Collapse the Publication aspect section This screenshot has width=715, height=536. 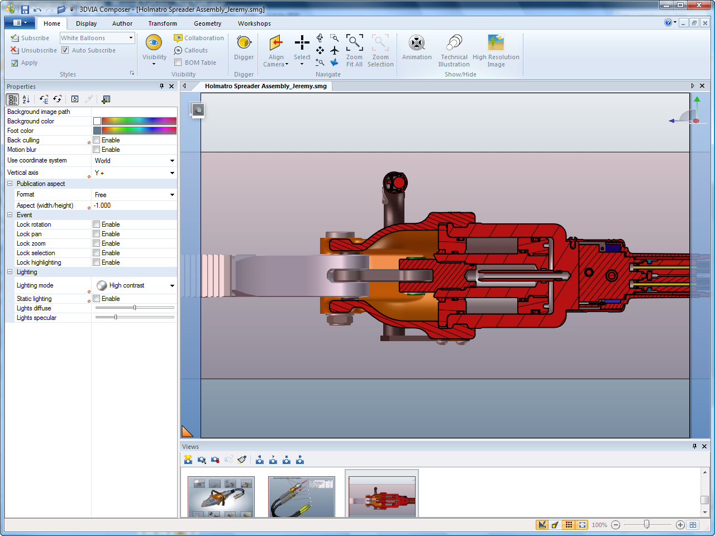tap(10, 184)
